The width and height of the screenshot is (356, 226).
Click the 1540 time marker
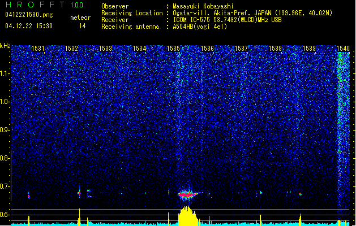pos(343,48)
